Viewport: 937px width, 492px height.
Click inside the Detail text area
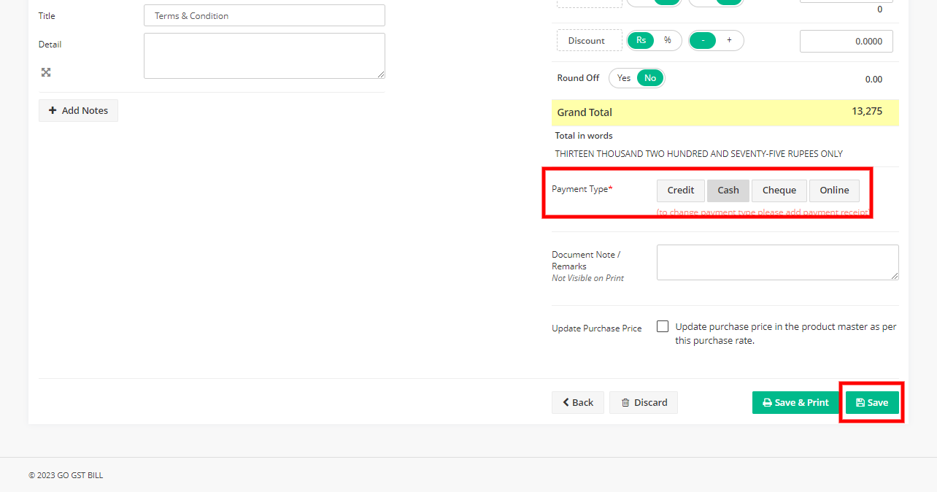(264, 55)
